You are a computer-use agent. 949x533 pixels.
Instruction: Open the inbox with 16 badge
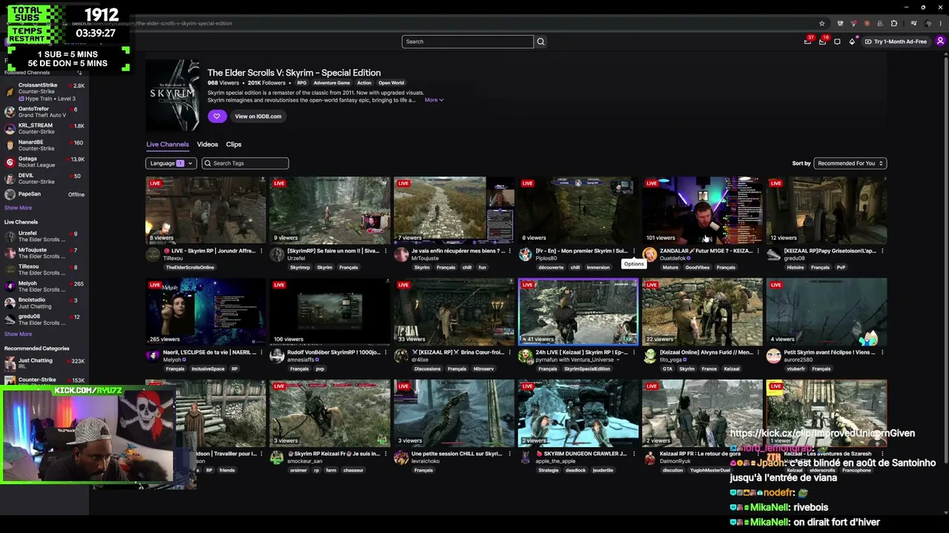pyautogui.click(x=822, y=41)
